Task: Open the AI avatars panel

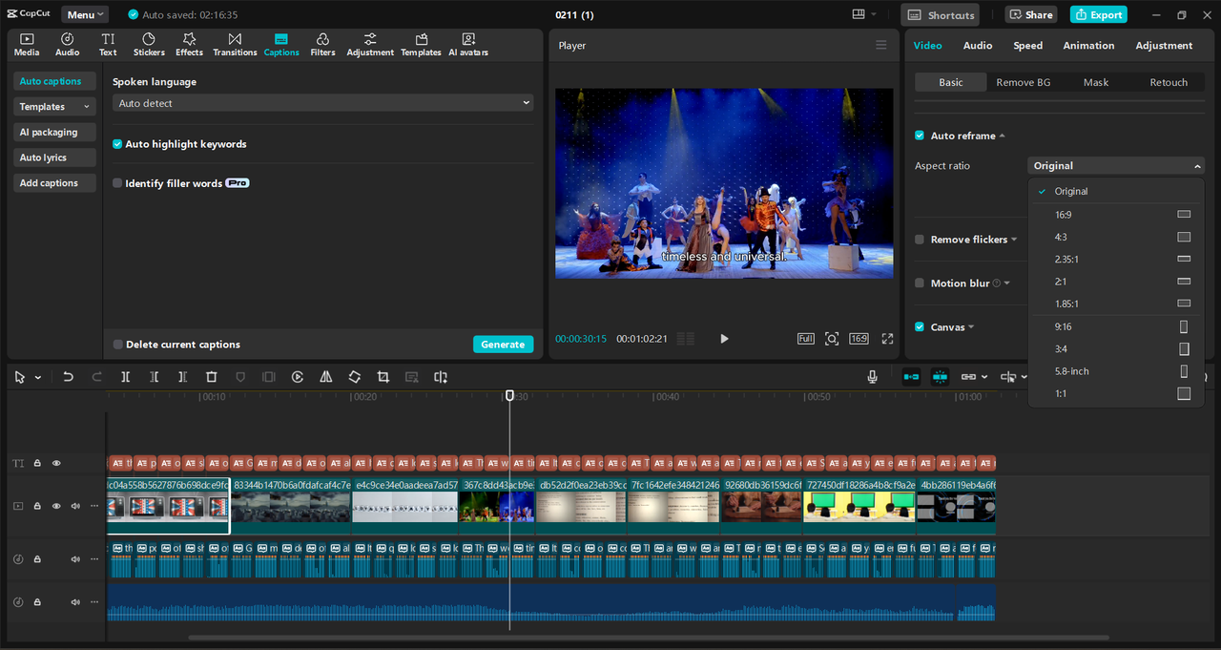Action: [468, 44]
